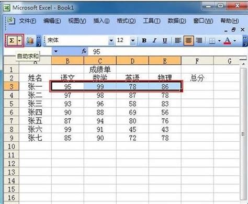The height and width of the screenshot is (204, 248).
Task: Click the insert function fx icon
Action: click(84, 51)
